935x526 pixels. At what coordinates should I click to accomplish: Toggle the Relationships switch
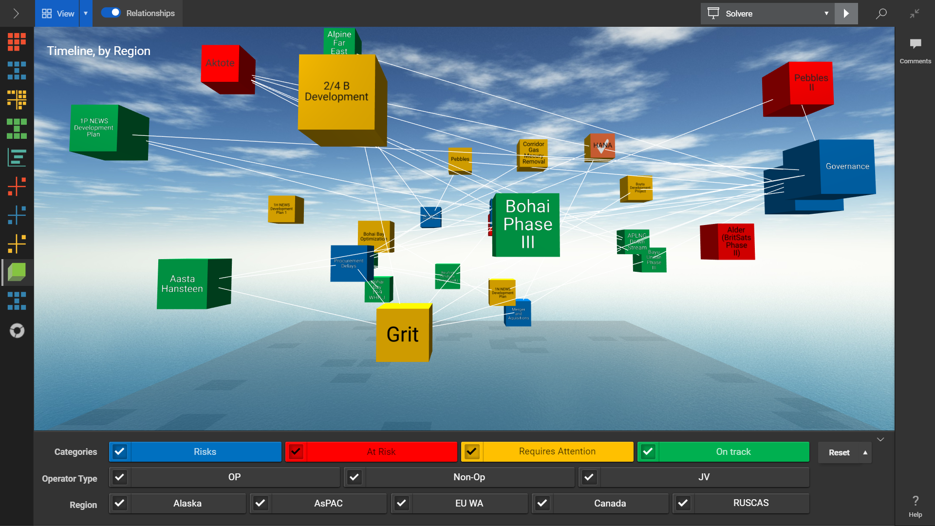[111, 13]
